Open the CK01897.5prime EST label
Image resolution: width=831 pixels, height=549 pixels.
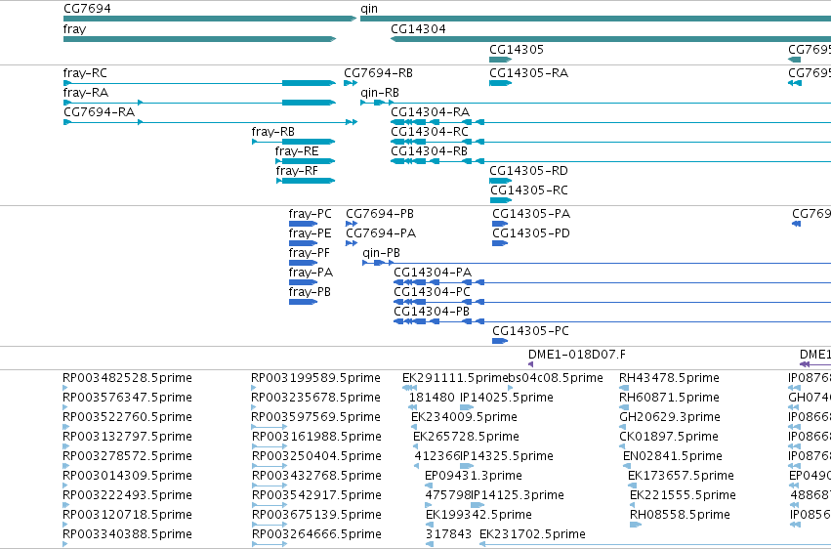coord(669,438)
